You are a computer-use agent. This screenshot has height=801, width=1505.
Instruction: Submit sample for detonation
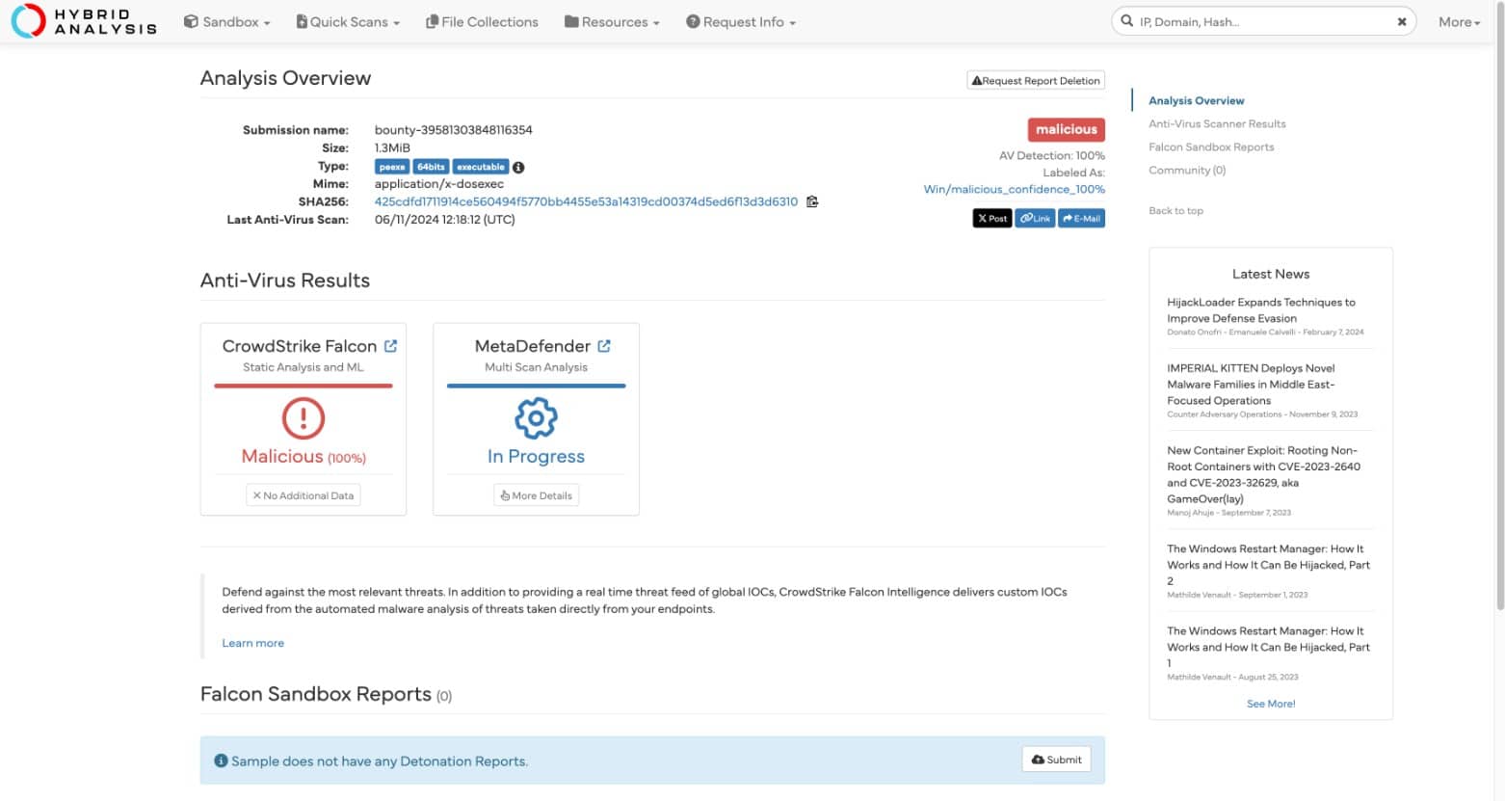point(1056,760)
